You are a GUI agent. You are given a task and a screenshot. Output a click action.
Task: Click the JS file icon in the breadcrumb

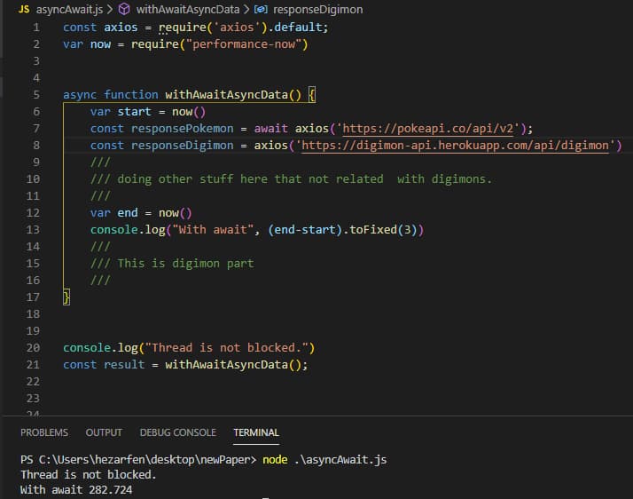coord(25,9)
